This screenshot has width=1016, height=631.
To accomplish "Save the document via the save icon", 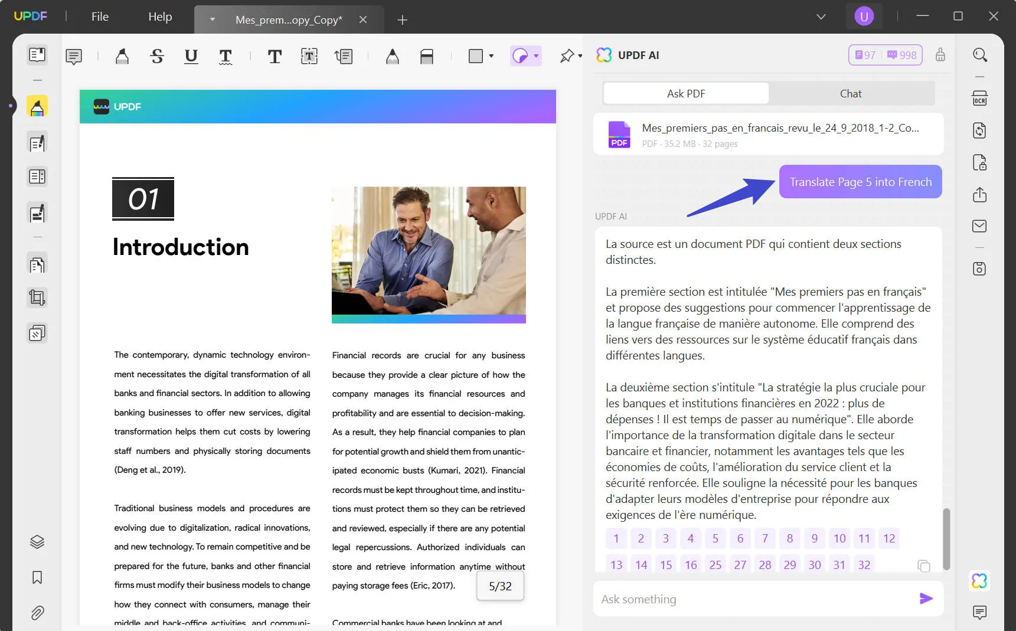I will (979, 269).
